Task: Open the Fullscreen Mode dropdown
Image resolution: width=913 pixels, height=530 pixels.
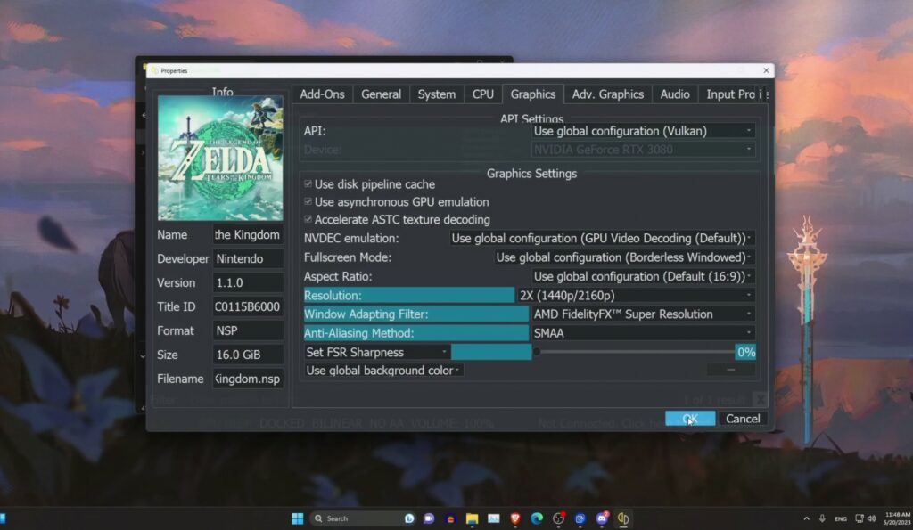Action: click(x=624, y=257)
